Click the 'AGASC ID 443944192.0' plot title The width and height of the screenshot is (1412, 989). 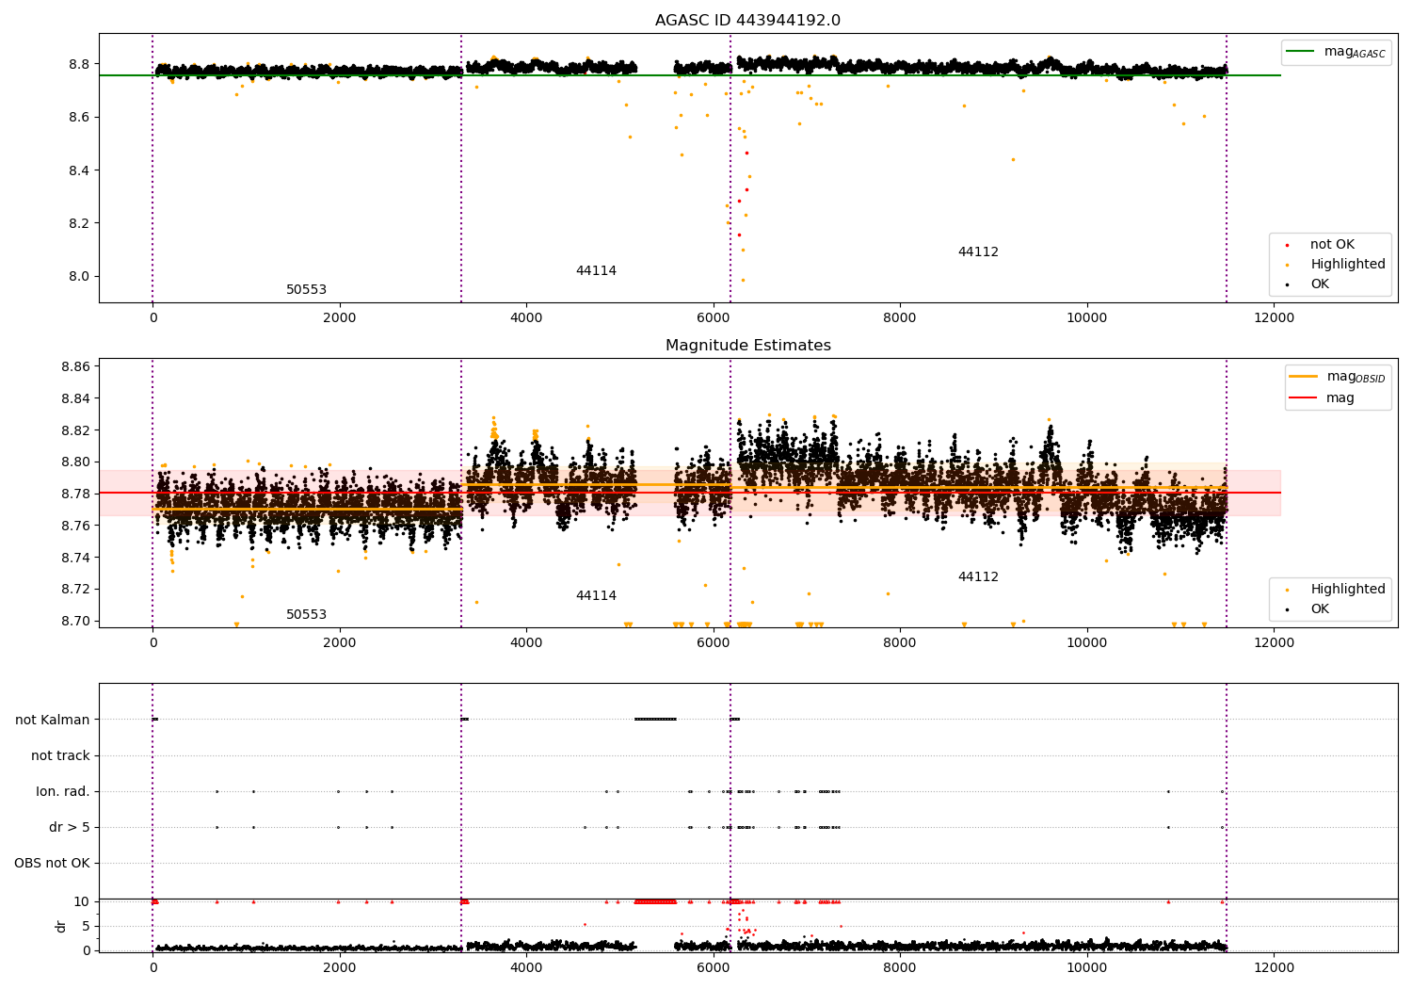(748, 21)
